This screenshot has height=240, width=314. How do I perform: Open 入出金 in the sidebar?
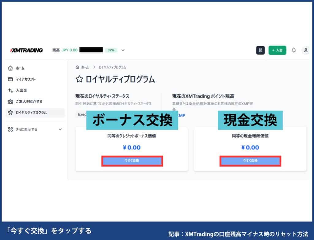coord(35,90)
